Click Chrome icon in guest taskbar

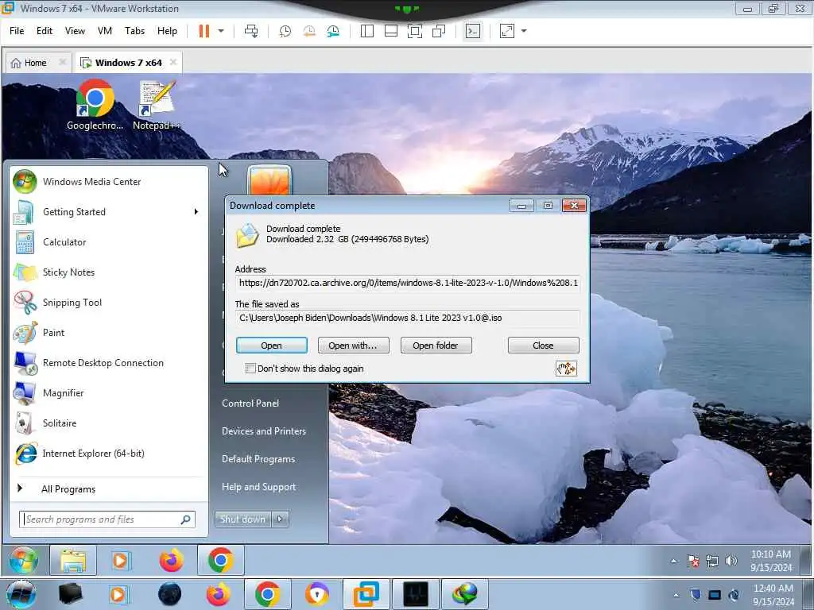[x=220, y=560]
